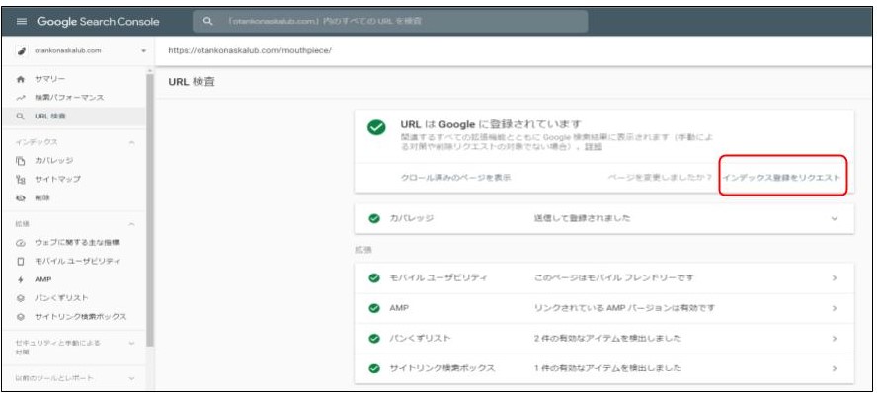877x393 pixels.
Task: Open the otankonaskalub.com property dropdown
Action: pos(144,51)
